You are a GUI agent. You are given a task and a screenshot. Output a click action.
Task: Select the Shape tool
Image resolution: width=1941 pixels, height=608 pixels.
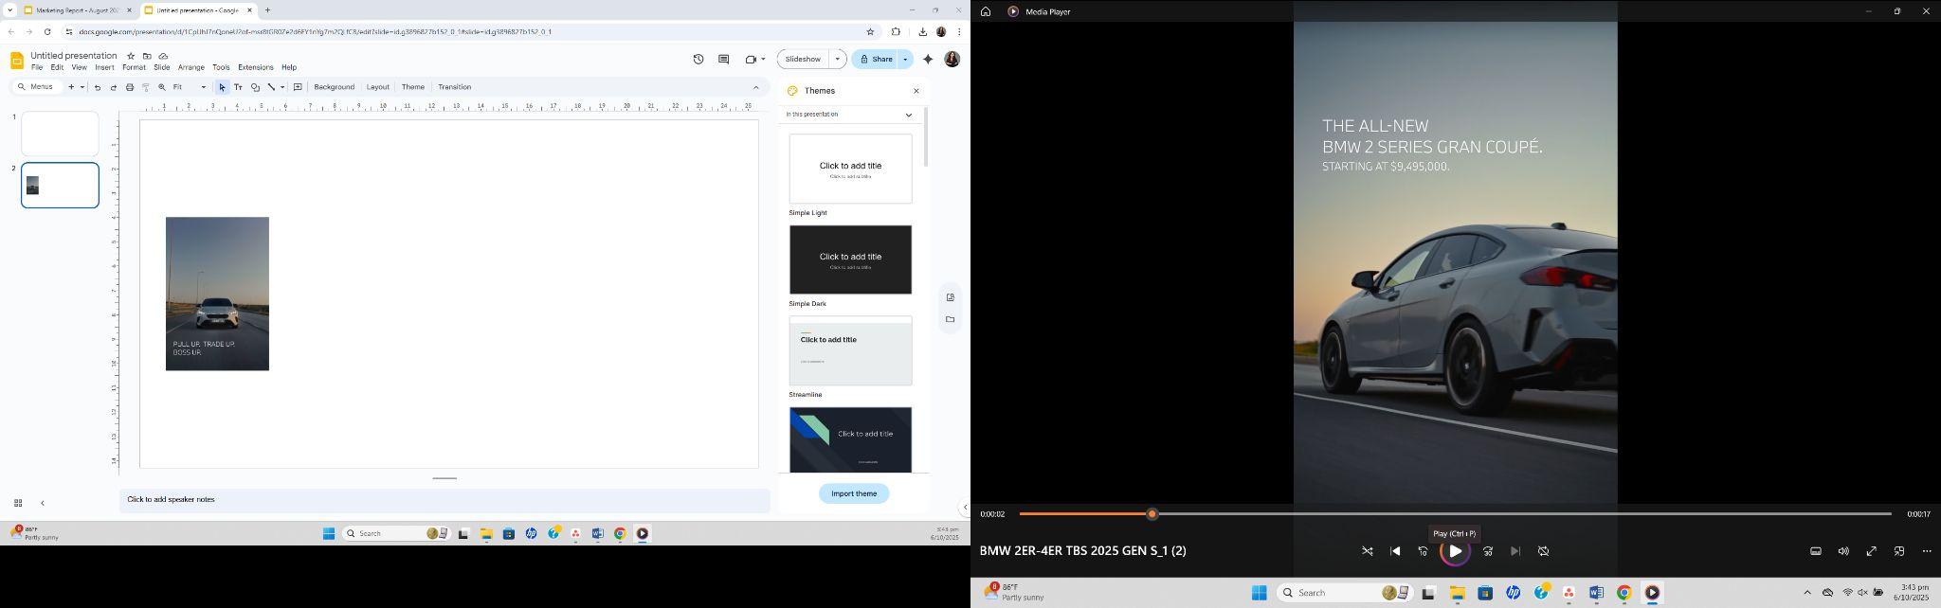(254, 87)
